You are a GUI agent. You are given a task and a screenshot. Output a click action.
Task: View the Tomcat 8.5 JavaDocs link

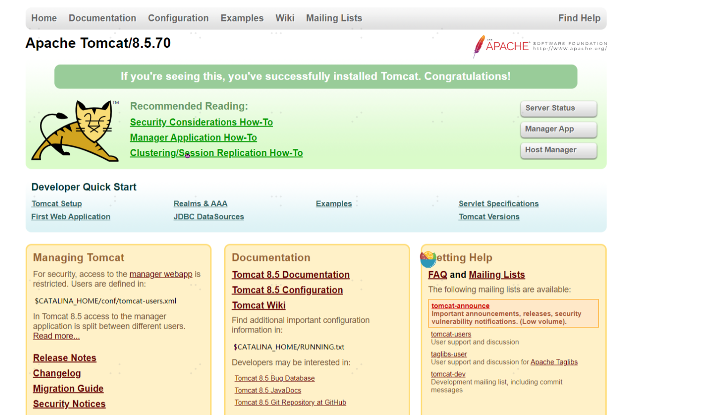tap(268, 391)
